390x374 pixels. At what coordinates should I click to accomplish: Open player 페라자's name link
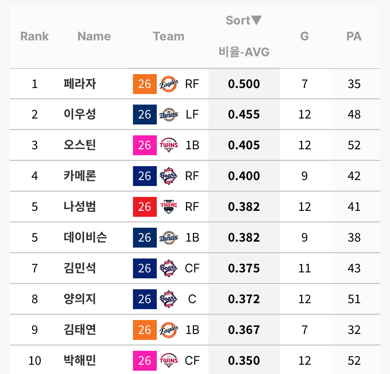(x=80, y=84)
